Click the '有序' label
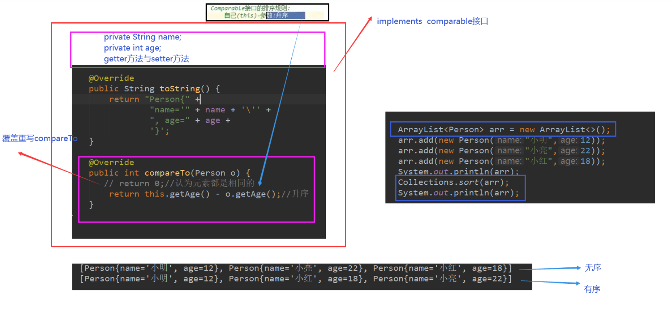This screenshot has height=313, width=671. tap(592, 289)
